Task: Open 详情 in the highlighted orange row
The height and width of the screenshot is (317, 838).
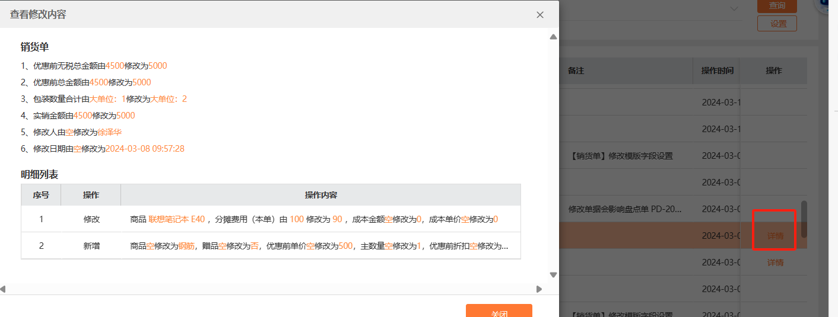Action: [x=775, y=236]
